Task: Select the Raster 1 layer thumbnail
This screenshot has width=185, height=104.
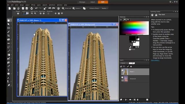Action: click(x=126, y=72)
